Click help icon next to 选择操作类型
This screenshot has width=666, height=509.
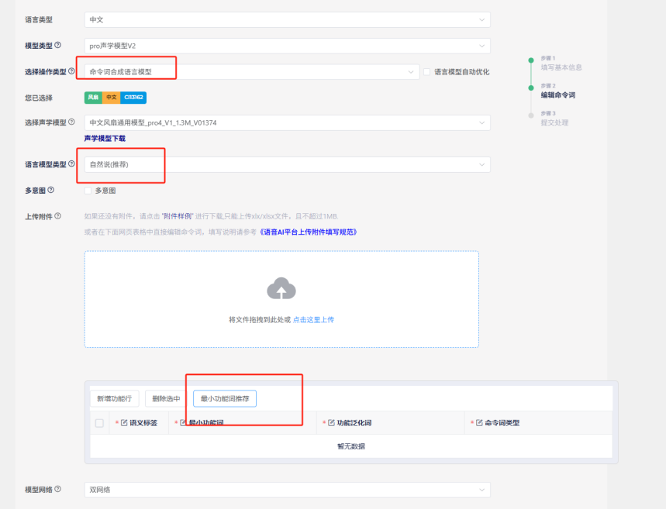pos(71,71)
